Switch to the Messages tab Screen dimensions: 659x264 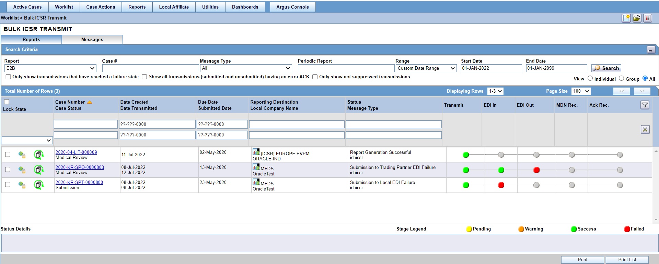(x=92, y=40)
